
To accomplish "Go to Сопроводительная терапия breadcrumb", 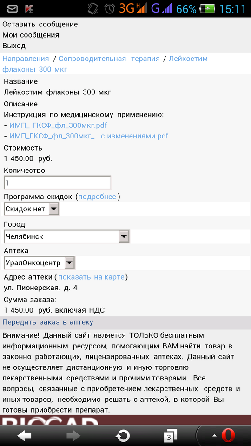I will pos(109,59).
